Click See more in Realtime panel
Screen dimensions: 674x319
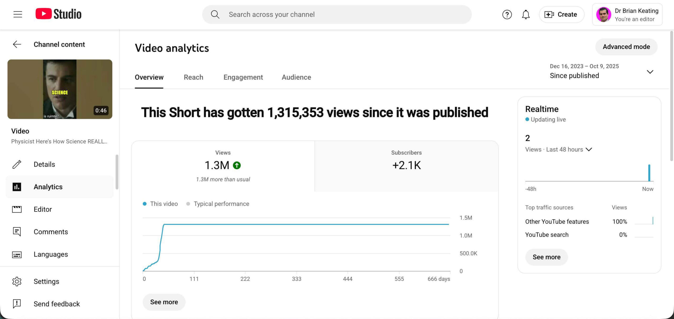546,257
